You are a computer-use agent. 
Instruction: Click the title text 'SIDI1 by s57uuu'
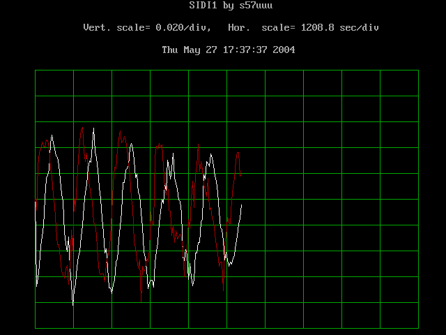tap(231, 5)
